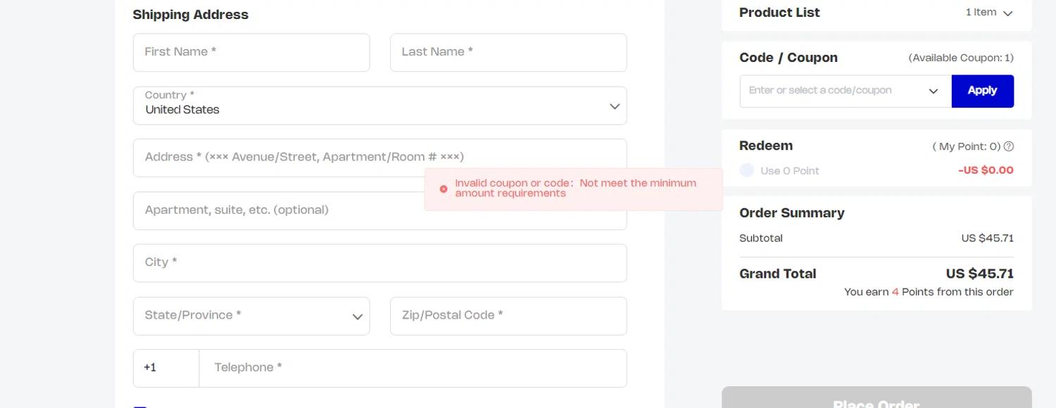Click the City input field
The height and width of the screenshot is (408, 1056).
click(379, 263)
